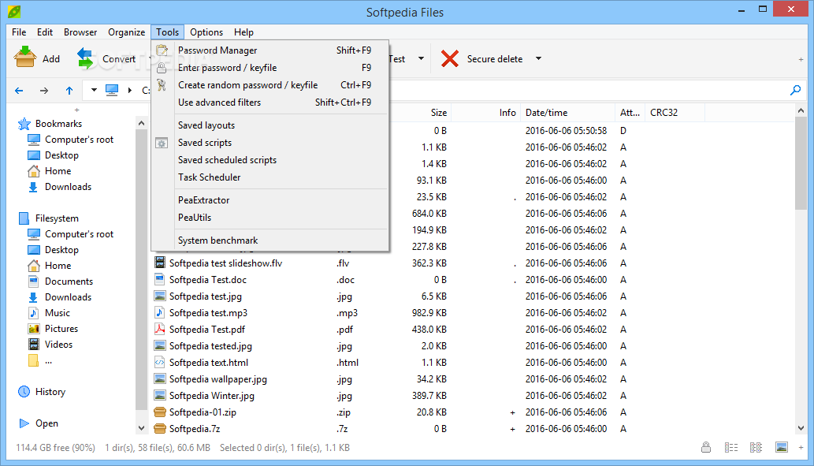Image resolution: width=814 pixels, height=466 pixels.
Task: Go up one folder level
Action: point(69,91)
